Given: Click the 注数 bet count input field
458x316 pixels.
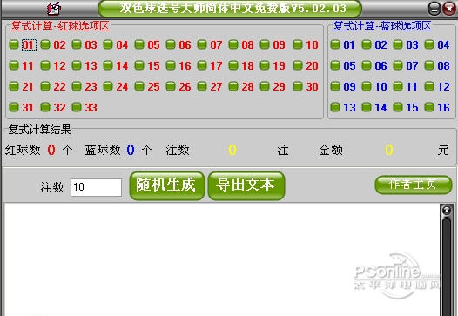Looking at the screenshot, I should 96,187.
